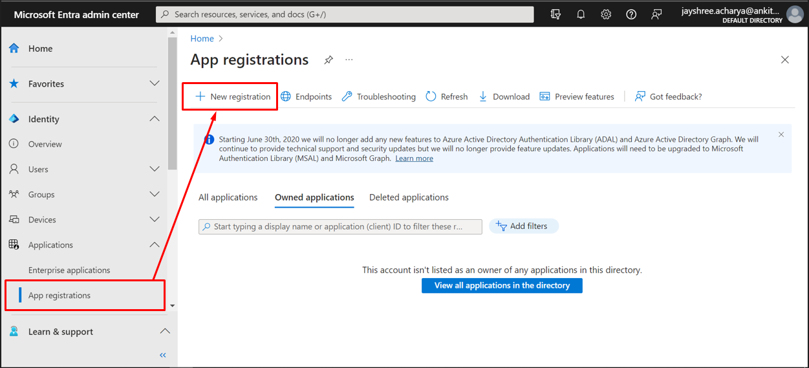Click the Home breadcrumb link

pyautogui.click(x=202, y=39)
